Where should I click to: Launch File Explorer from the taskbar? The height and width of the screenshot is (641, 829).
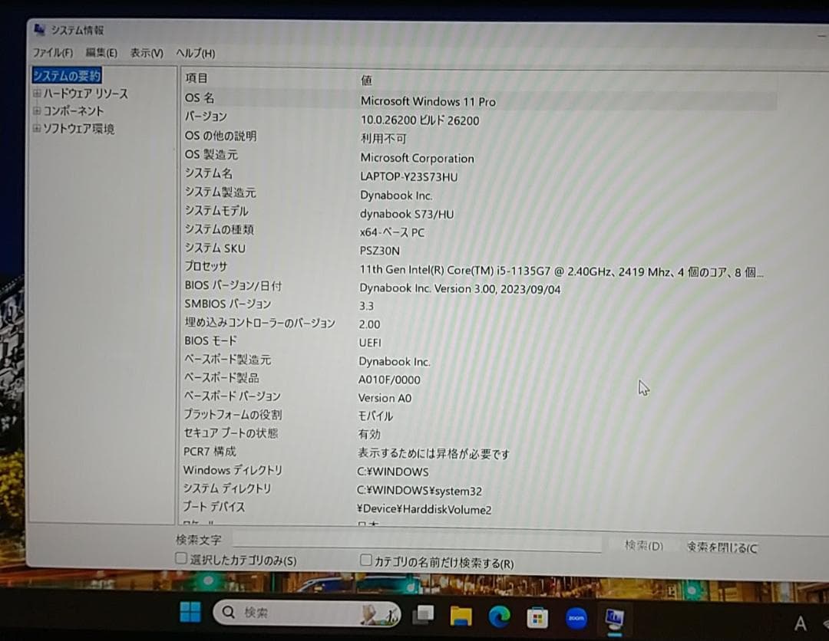click(461, 613)
